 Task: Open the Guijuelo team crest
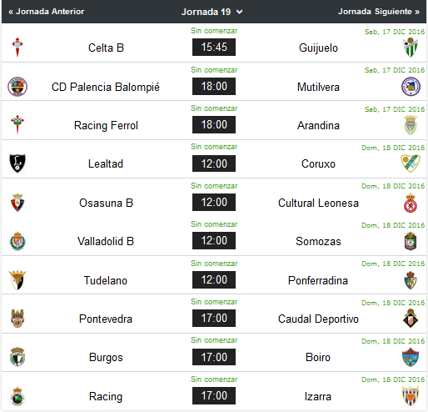pos(411,48)
